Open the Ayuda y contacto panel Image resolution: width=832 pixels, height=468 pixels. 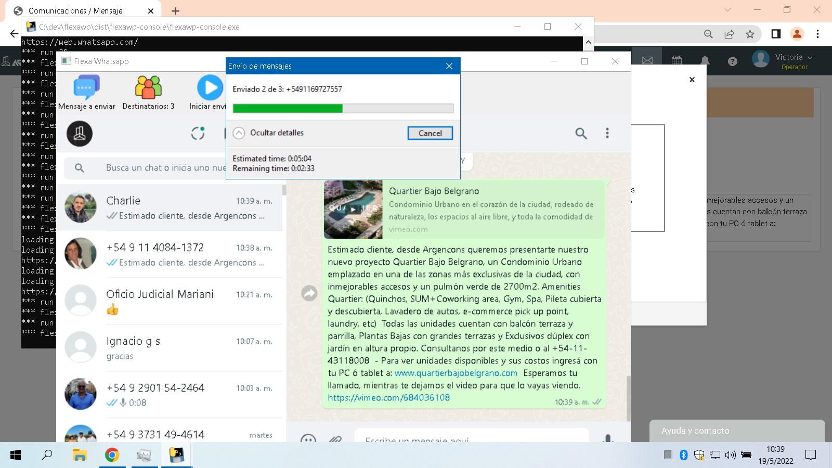[737, 431]
